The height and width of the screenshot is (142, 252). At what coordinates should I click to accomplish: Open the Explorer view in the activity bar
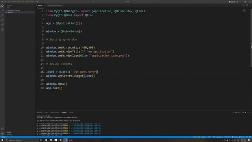click(x=2, y=6)
